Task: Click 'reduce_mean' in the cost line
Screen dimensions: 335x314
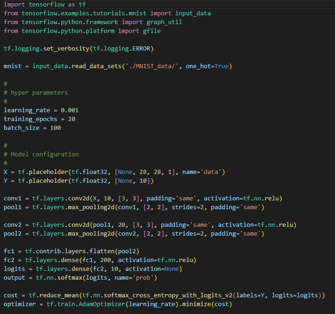Action: 59,295
